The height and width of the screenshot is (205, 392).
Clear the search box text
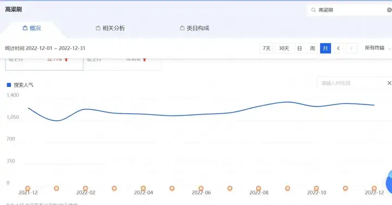(389, 10)
